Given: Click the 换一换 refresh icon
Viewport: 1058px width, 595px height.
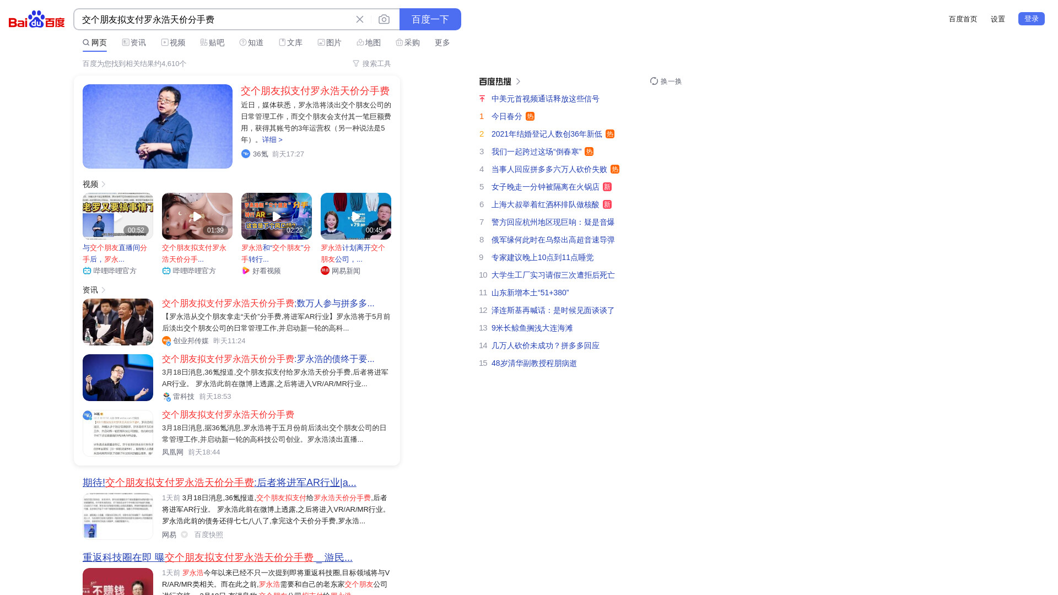Looking at the screenshot, I should (x=654, y=81).
